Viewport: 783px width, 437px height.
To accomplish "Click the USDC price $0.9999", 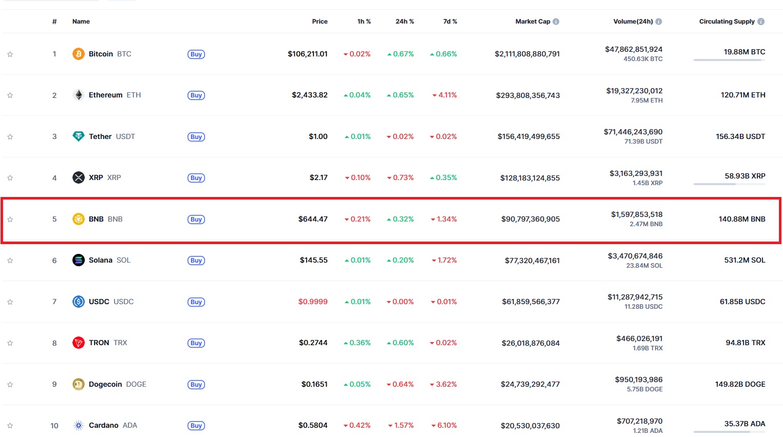I will click(x=313, y=302).
